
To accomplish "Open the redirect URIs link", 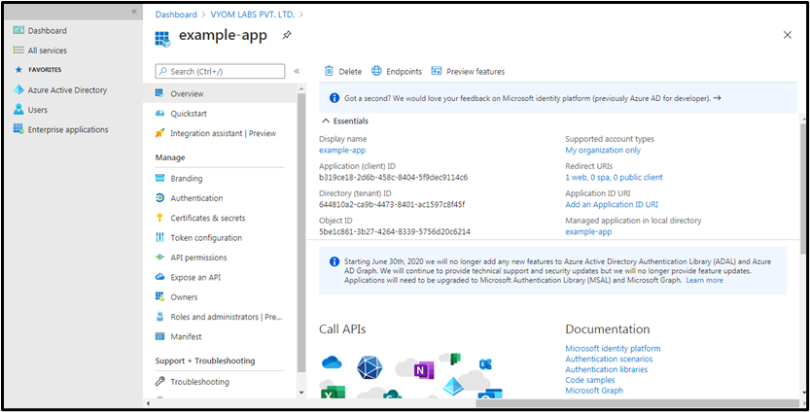I will pos(614,177).
